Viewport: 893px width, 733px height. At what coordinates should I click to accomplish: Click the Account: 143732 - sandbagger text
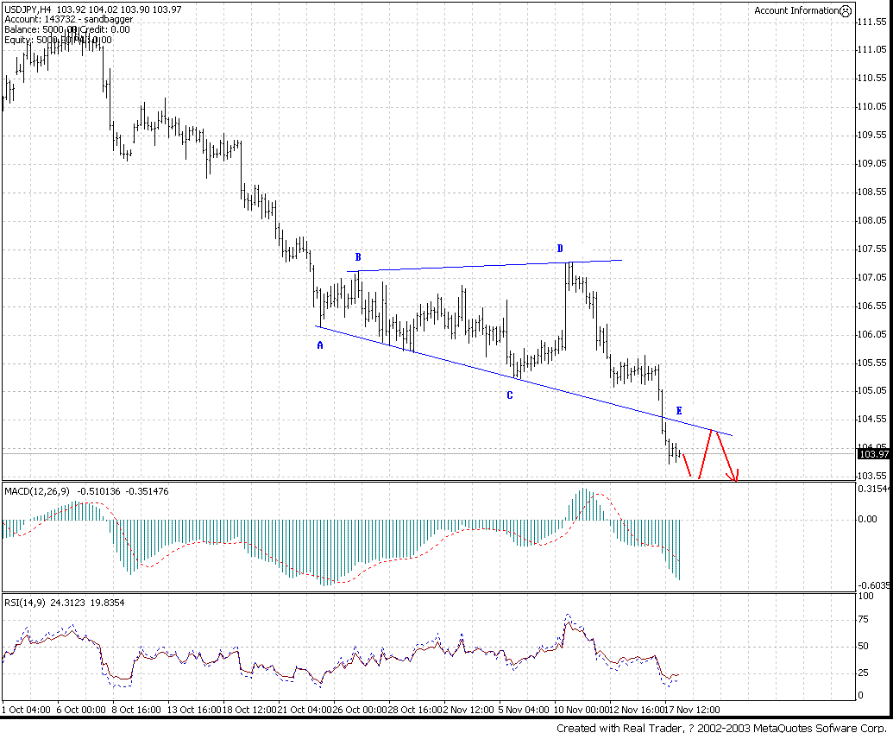[68, 19]
